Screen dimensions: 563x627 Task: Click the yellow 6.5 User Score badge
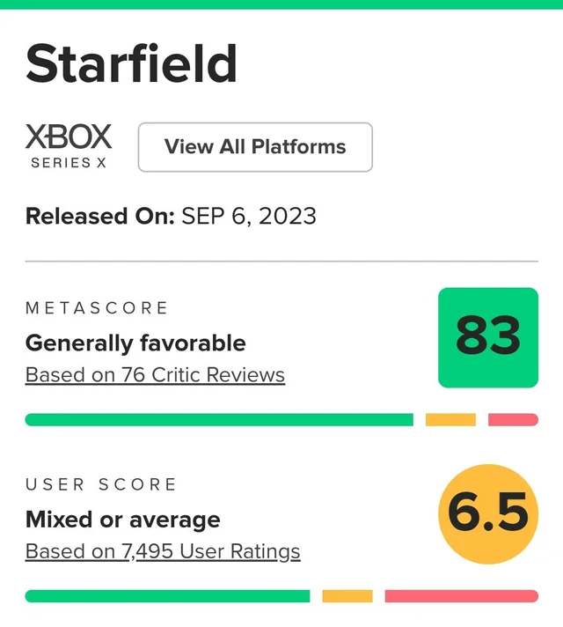pyautogui.click(x=488, y=514)
